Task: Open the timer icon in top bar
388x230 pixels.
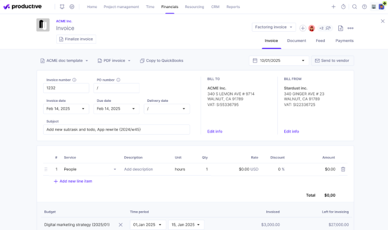Action: pos(343,6)
